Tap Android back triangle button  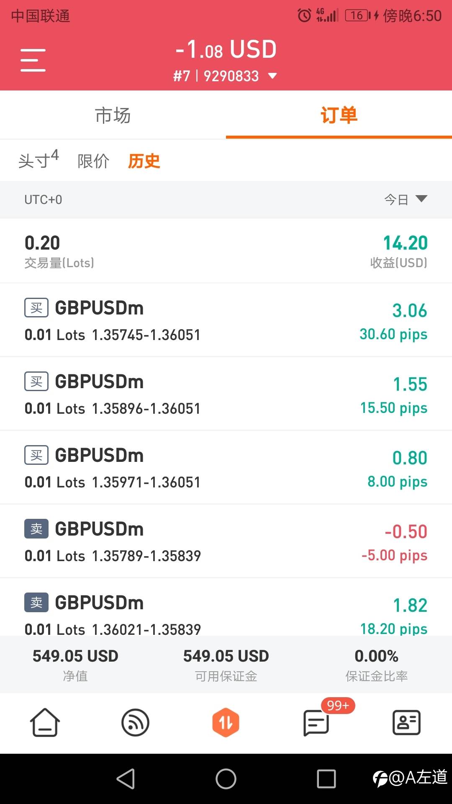coord(126,779)
